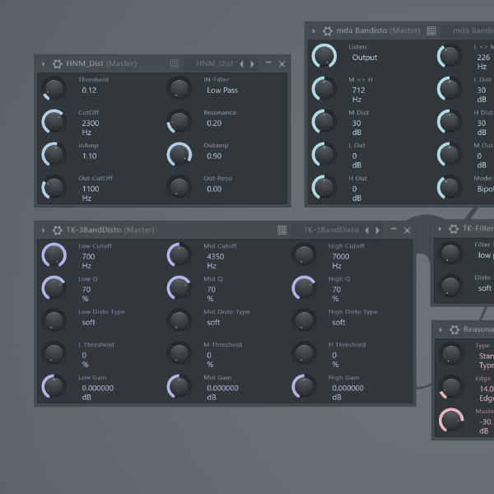
Task: Click the Mid Disto Type knob
Action: pyautogui.click(x=179, y=321)
